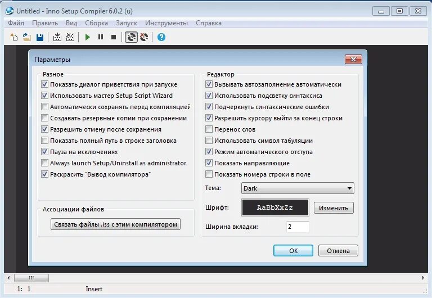Open the Тема dropdown showing Dark
Screen dimensions: 432x298
coord(298,188)
